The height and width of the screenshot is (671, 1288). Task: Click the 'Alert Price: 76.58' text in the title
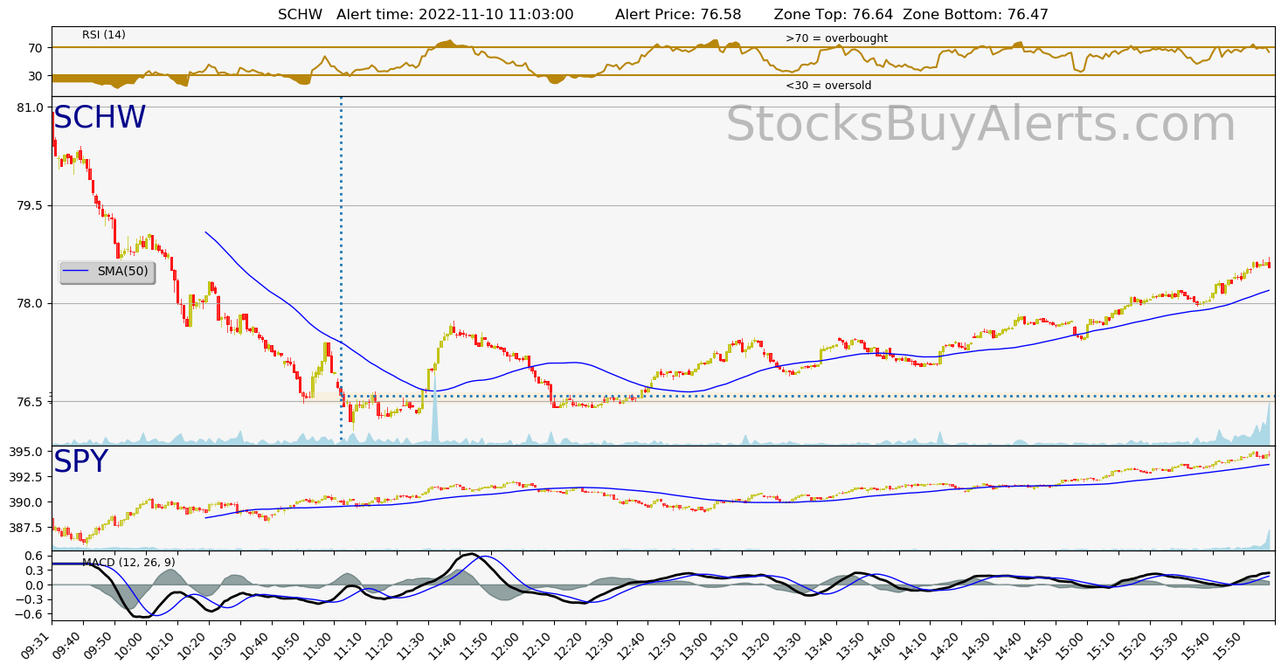tap(678, 15)
